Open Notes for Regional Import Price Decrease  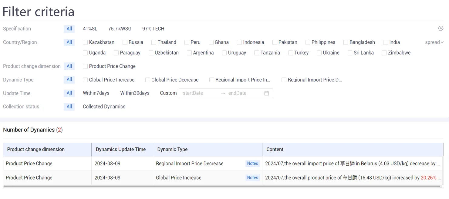click(252, 164)
